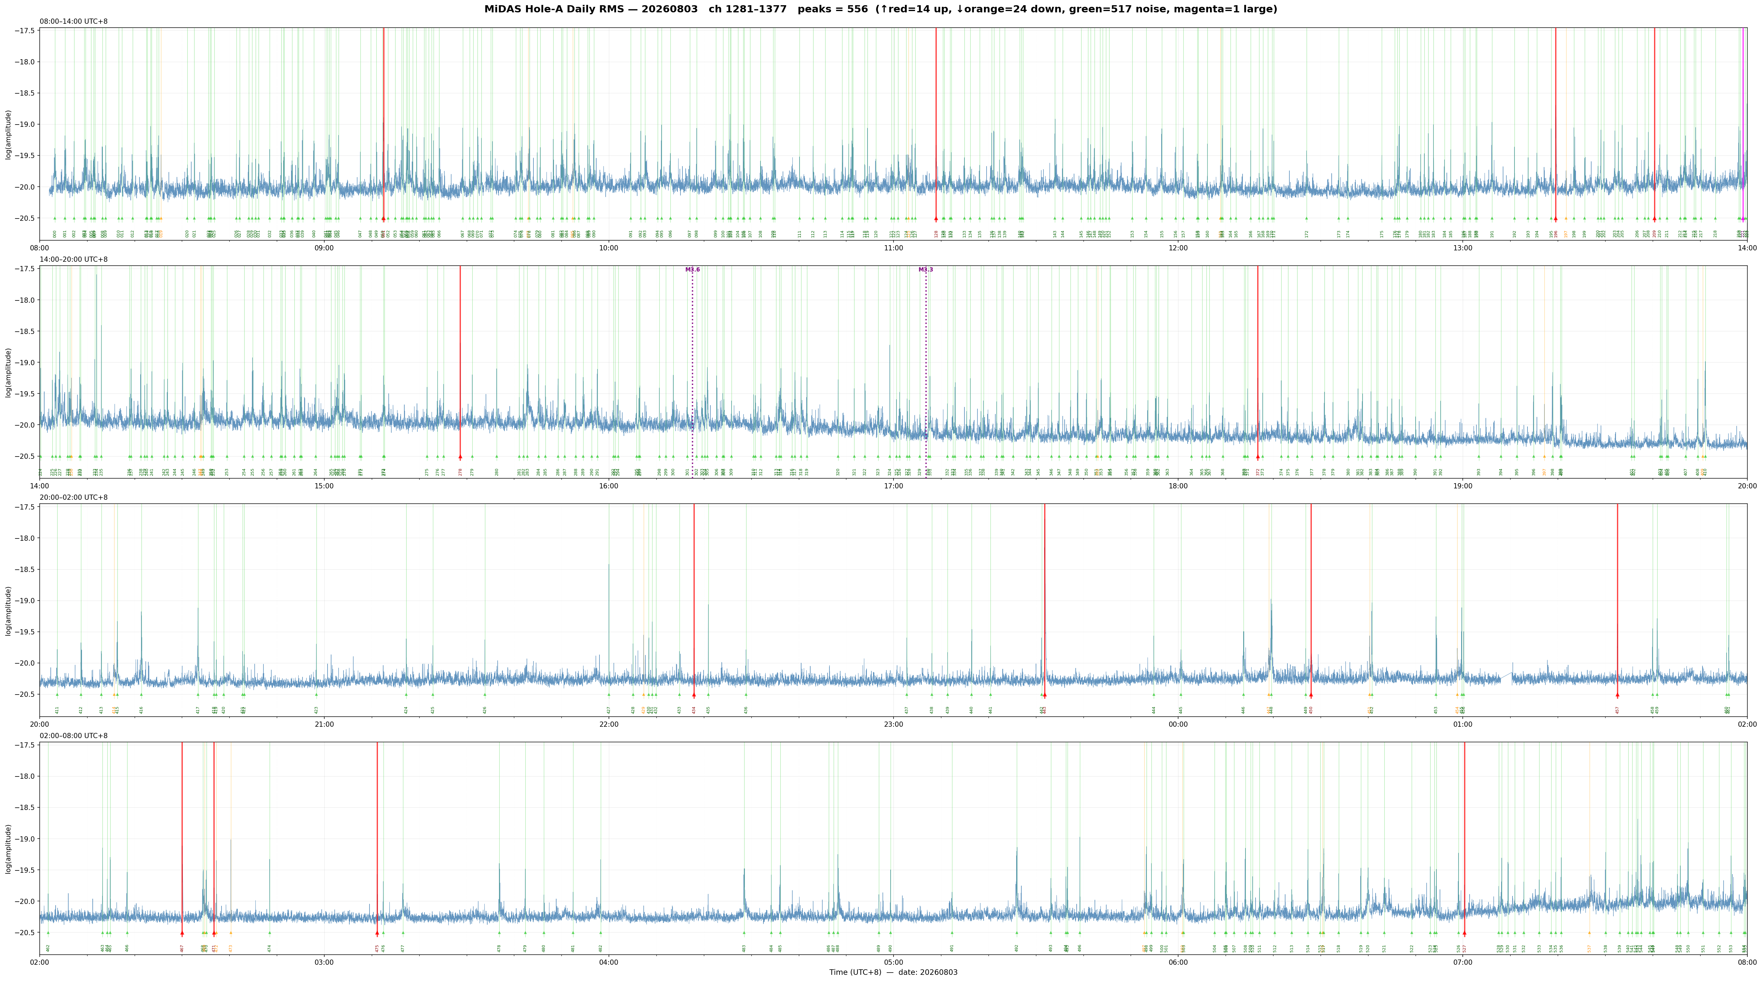This screenshot has width=1762, height=981.
Task: Click the "04:00" x-axis tick label
Action: point(609,962)
